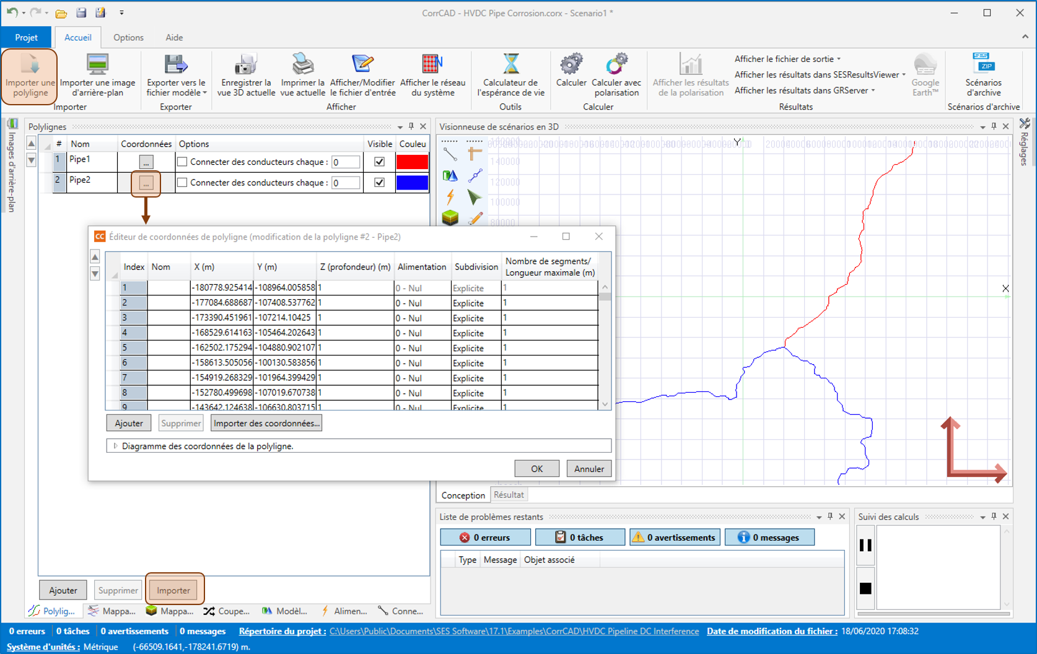Switch to the Options ribbon tab
This screenshot has width=1037, height=654.
(x=128, y=37)
